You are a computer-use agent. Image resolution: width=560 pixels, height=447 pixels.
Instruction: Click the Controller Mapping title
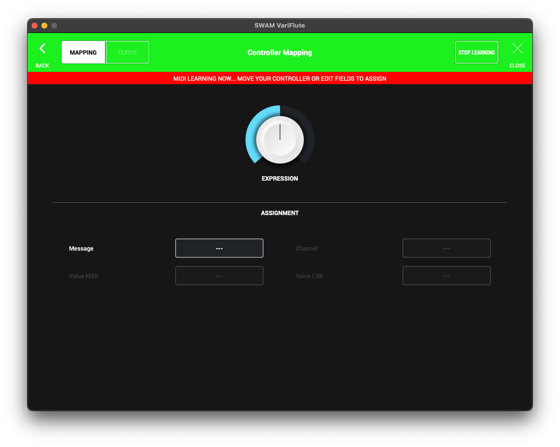click(x=280, y=53)
